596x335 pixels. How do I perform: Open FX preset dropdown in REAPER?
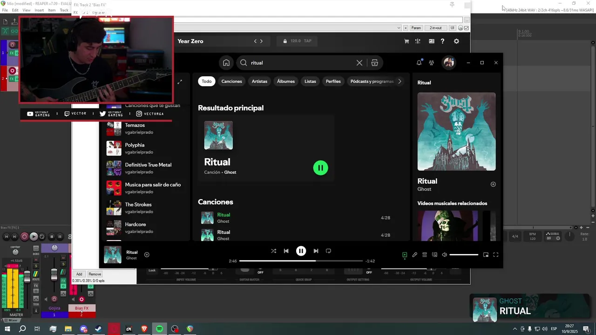pyautogui.click(x=399, y=28)
